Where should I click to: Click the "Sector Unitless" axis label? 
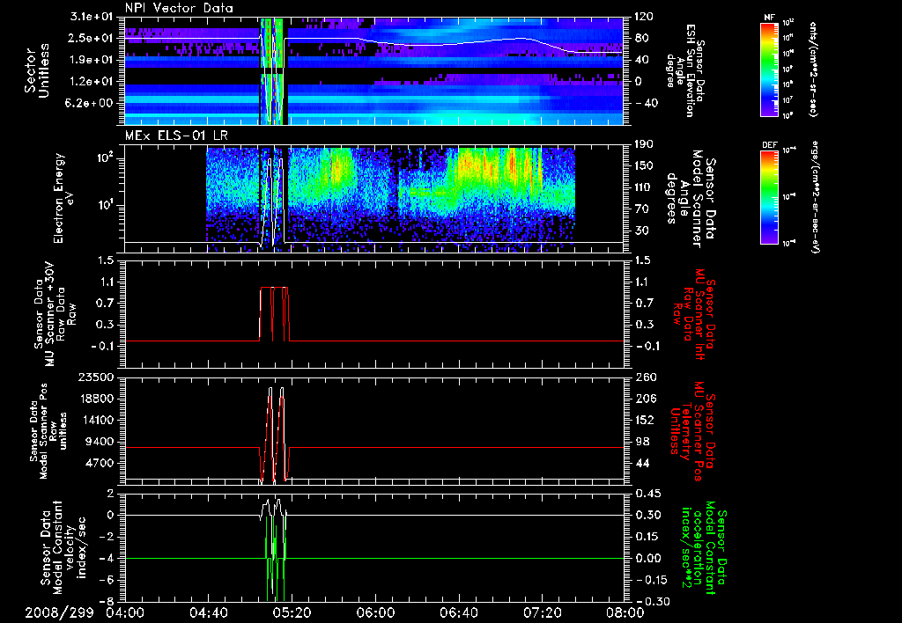pos(37,70)
